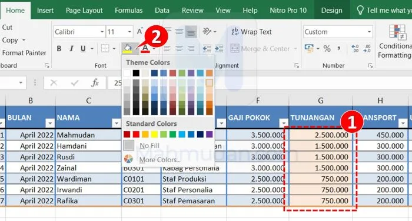
Task: Choose black theme color swatch
Action: 136,73
